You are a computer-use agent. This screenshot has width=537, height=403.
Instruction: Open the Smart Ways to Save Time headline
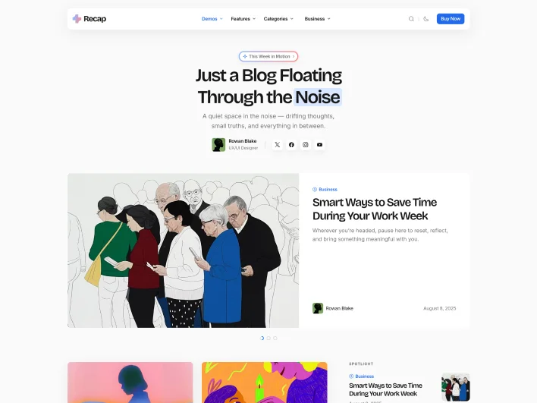(375, 209)
